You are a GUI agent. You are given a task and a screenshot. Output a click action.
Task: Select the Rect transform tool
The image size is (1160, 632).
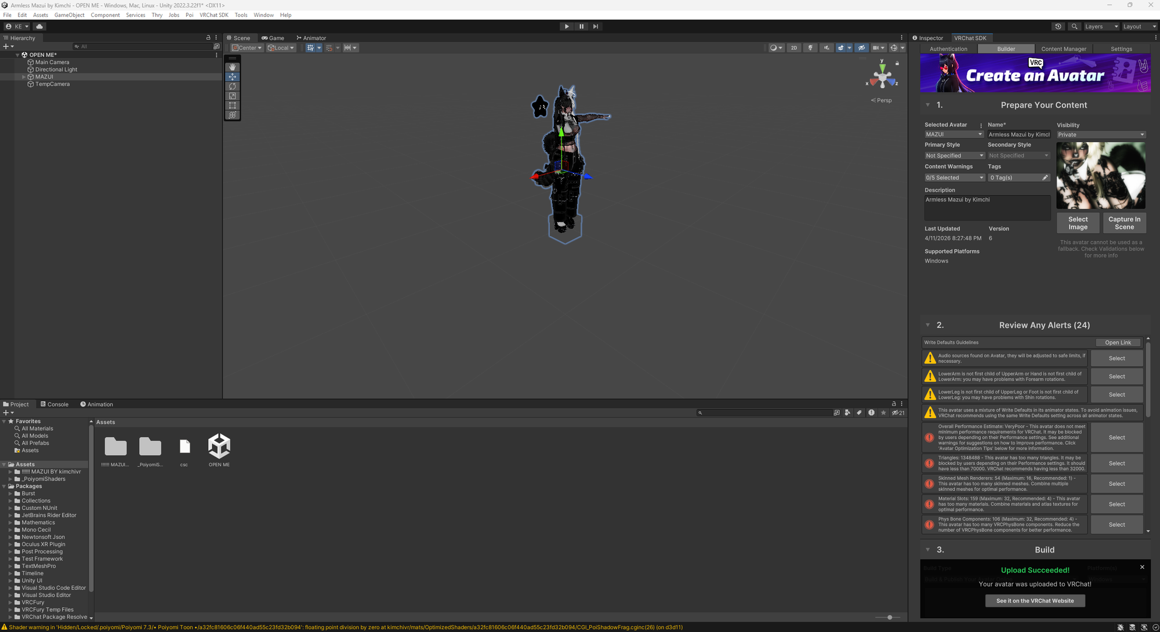[233, 106]
